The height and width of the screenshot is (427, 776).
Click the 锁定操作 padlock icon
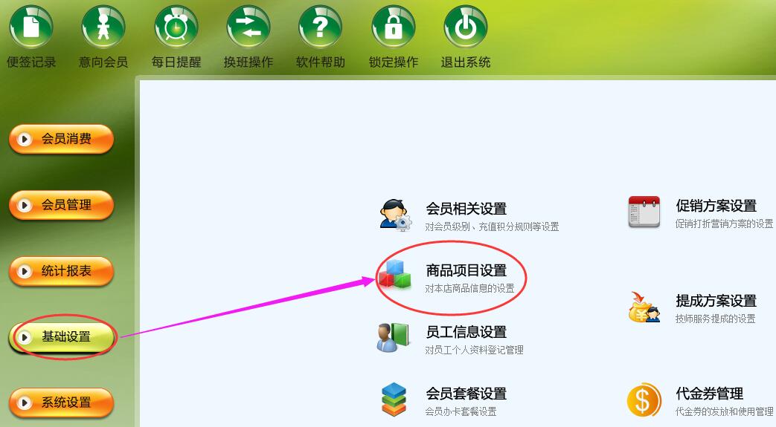pyautogui.click(x=394, y=27)
